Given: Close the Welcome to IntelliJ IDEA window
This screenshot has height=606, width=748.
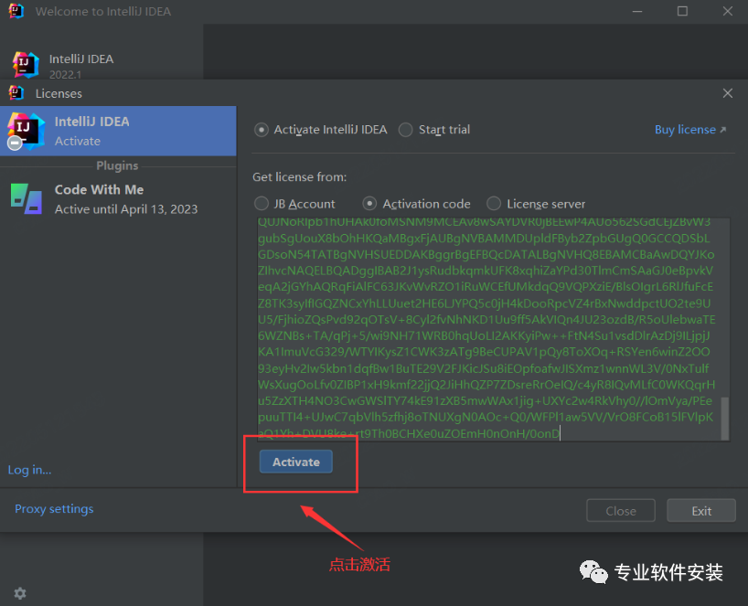Looking at the screenshot, I should click(x=728, y=11).
